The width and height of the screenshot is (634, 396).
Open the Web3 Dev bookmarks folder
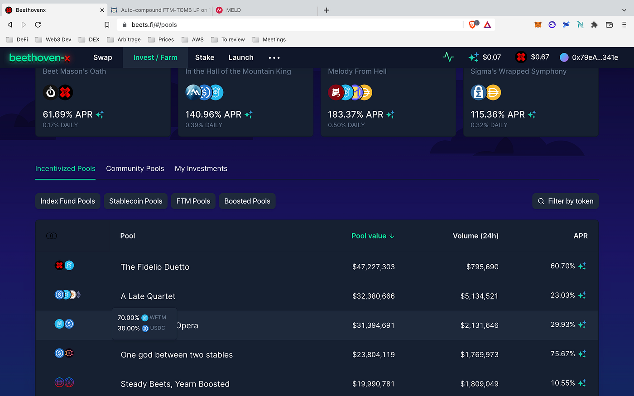tap(53, 39)
